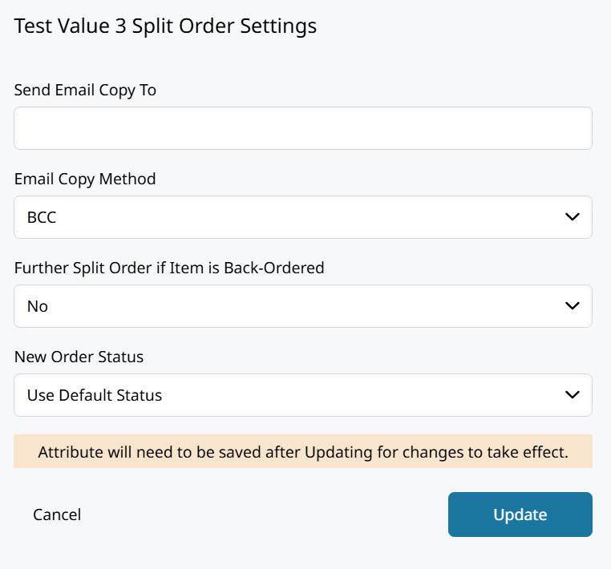Click the chevron arrow beside Use Default Status
This screenshot has width=611, height=569.
coord(572,395)
